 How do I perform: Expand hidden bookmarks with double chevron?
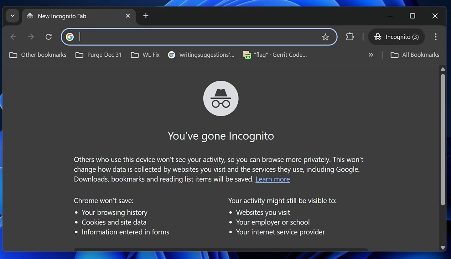pos(371,55)
